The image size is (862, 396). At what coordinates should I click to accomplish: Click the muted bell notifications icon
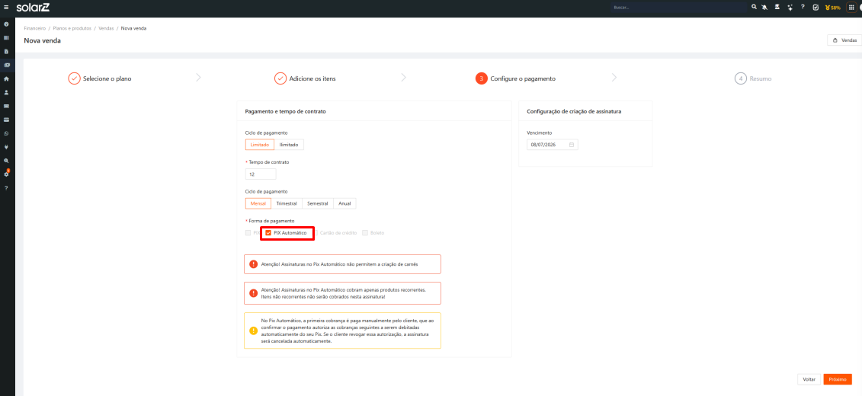pos(764,7)
